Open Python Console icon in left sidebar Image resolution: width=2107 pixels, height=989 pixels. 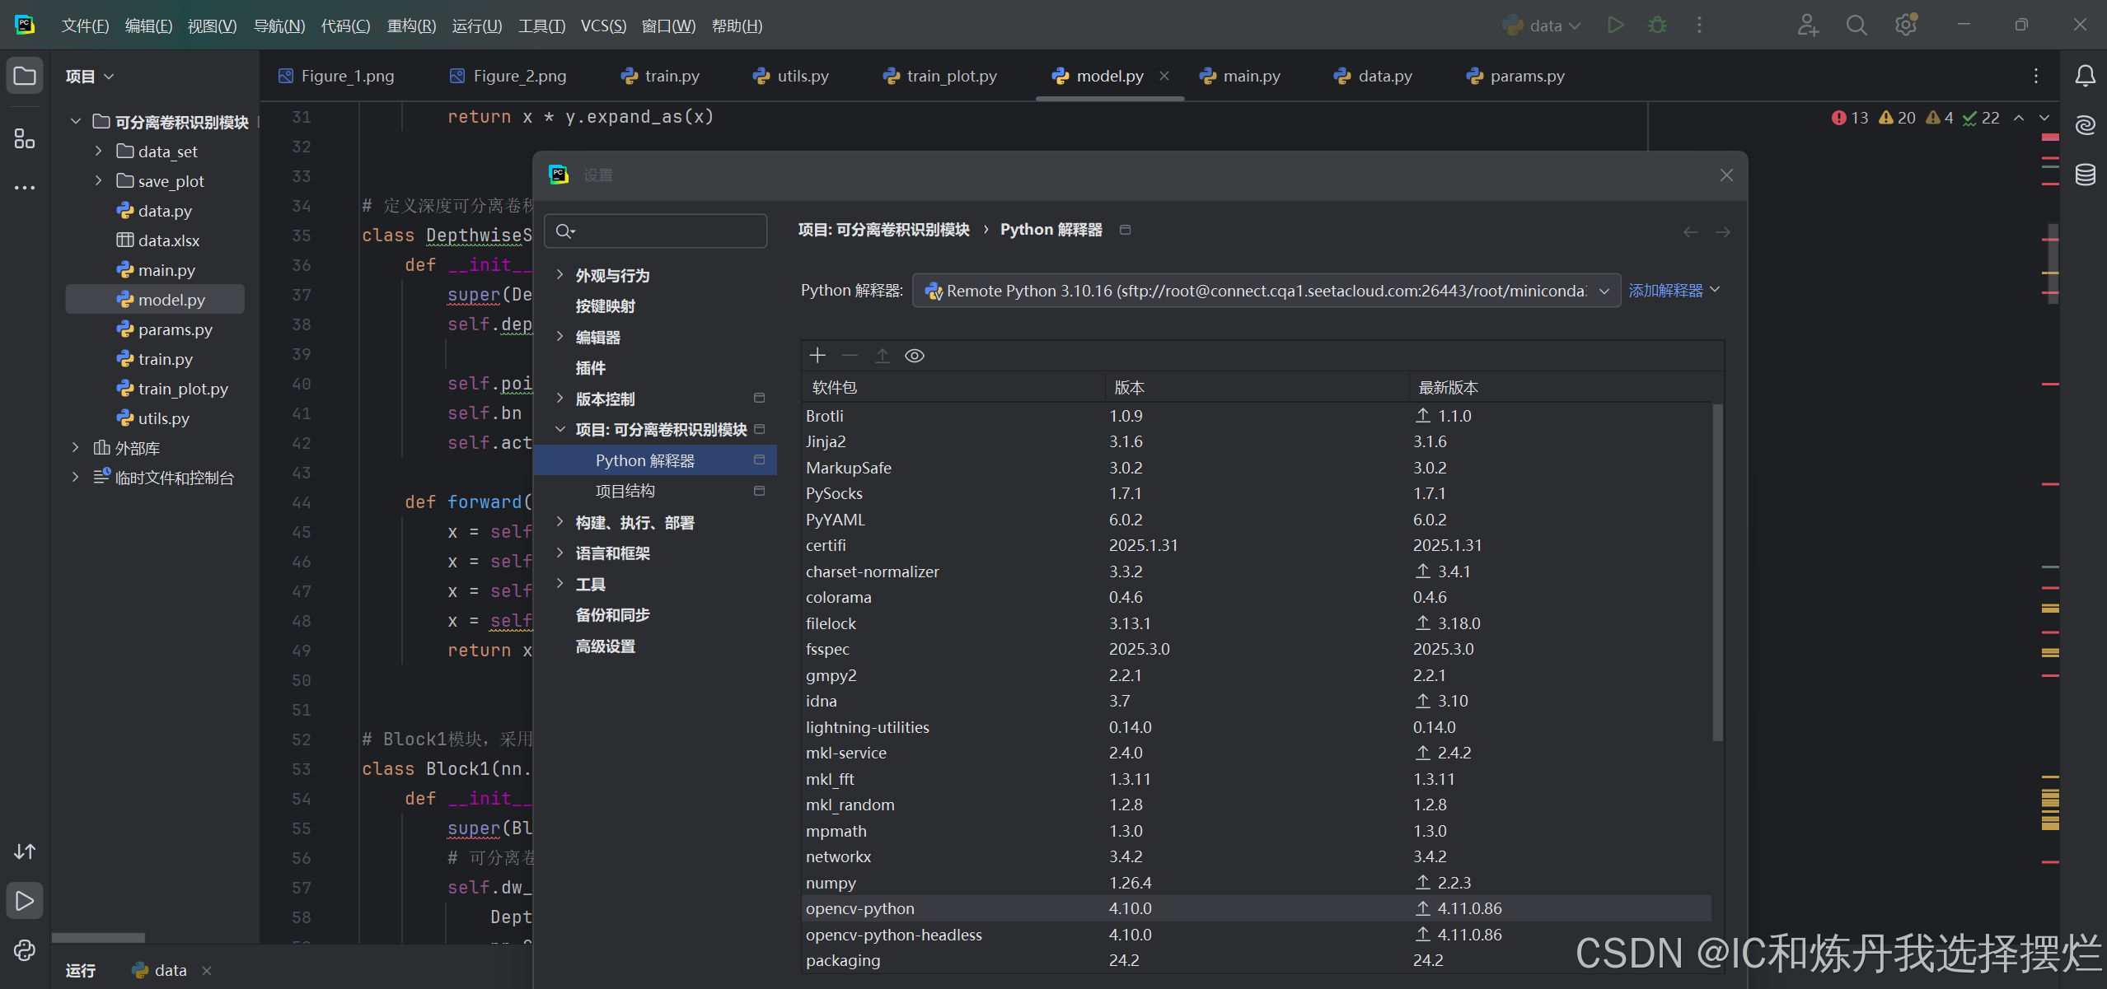point(25,950)
